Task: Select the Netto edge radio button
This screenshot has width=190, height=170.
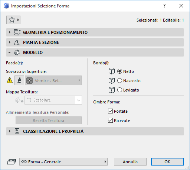Action: click(x=119, y=71)
